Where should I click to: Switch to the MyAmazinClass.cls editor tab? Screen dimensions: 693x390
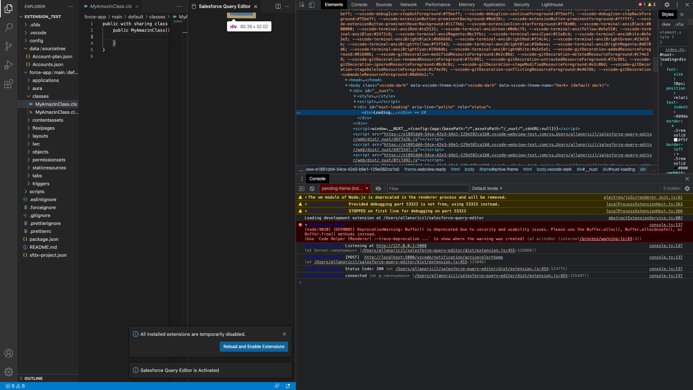click(x=109, y=6)
